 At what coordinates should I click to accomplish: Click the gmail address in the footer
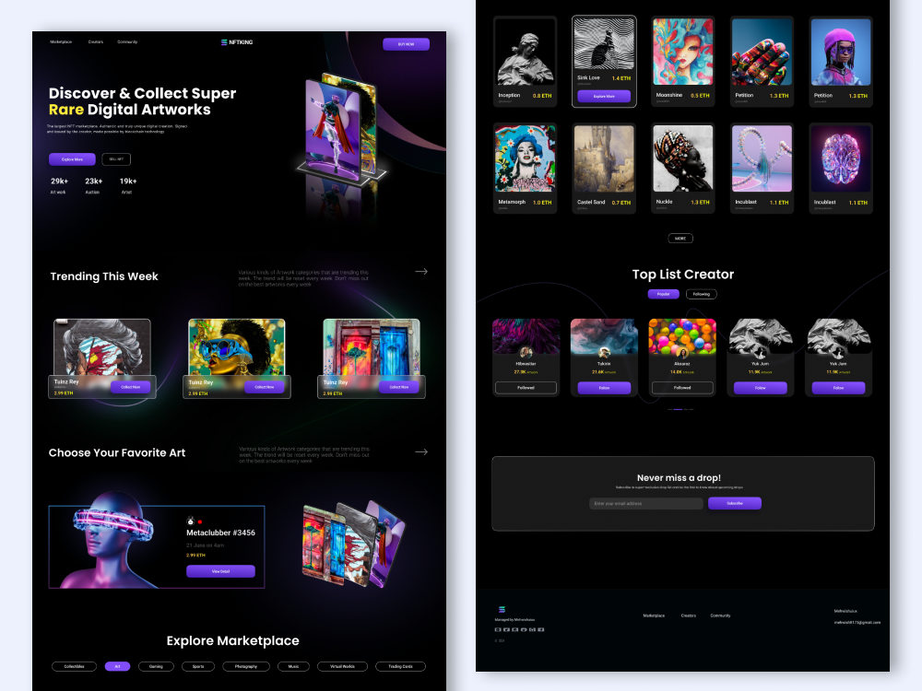tap(857, 622)
